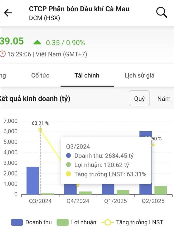Click the Q1/2025 green profit bar

(123, 192)
